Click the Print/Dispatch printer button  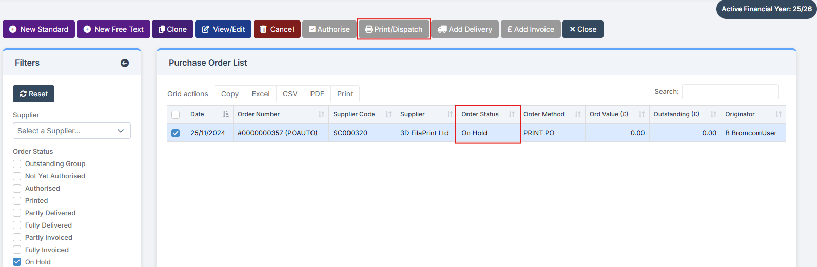coord(394,29)
